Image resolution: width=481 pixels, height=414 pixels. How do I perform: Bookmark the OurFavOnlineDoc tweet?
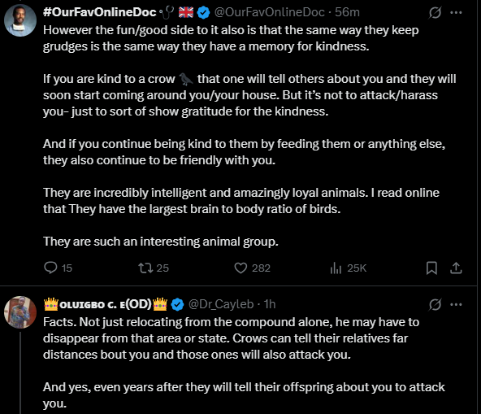tap(431, 268)
